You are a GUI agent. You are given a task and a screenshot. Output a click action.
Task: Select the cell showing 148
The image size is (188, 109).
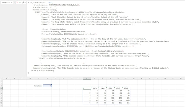pyautogui.click(x=118, y=98)
